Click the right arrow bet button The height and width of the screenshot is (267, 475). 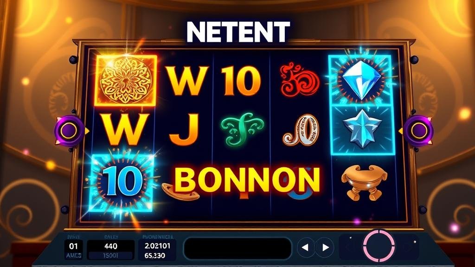(325, 248)
